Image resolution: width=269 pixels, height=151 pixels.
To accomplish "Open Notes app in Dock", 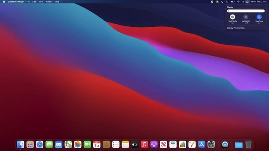I will coord(125,144).
